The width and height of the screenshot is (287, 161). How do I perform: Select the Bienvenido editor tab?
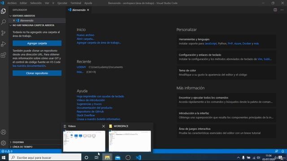[x=79, y=10]
